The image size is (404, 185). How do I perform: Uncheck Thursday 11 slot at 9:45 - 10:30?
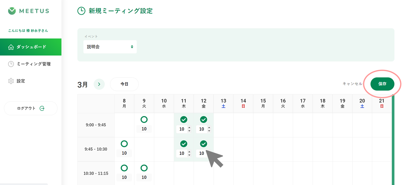pyautogui.click(x=184, y=144)
